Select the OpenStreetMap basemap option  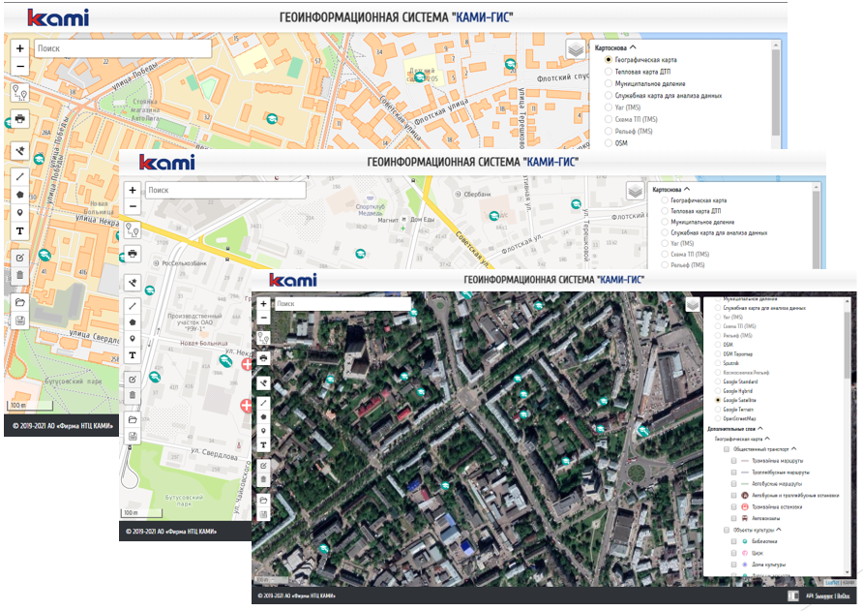(717, 418)
